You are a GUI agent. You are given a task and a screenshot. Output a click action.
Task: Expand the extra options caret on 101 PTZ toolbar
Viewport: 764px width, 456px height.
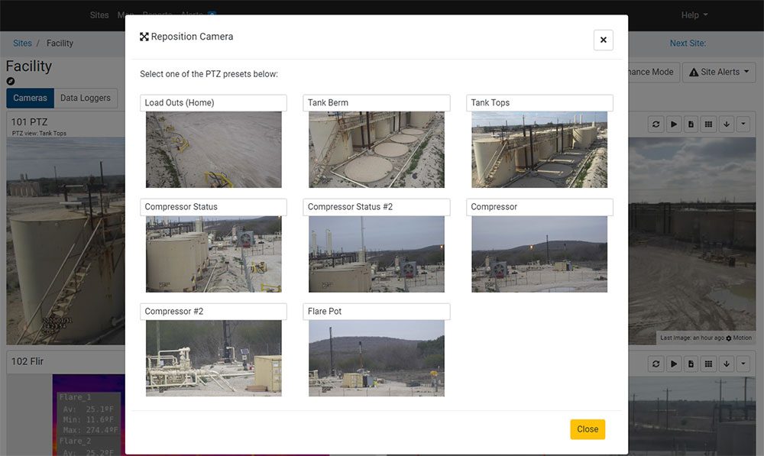(x=743, y=124)
